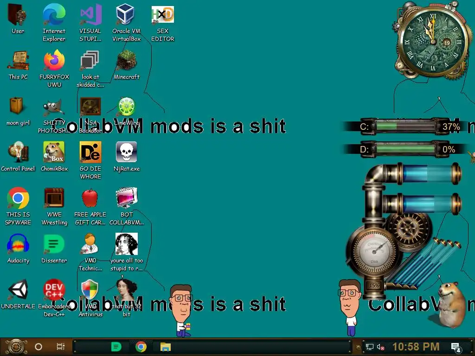Select the FREE APPLE GIFT CAR... icon
This screenshot has height=356, width=475.
[x=90, y=206]
